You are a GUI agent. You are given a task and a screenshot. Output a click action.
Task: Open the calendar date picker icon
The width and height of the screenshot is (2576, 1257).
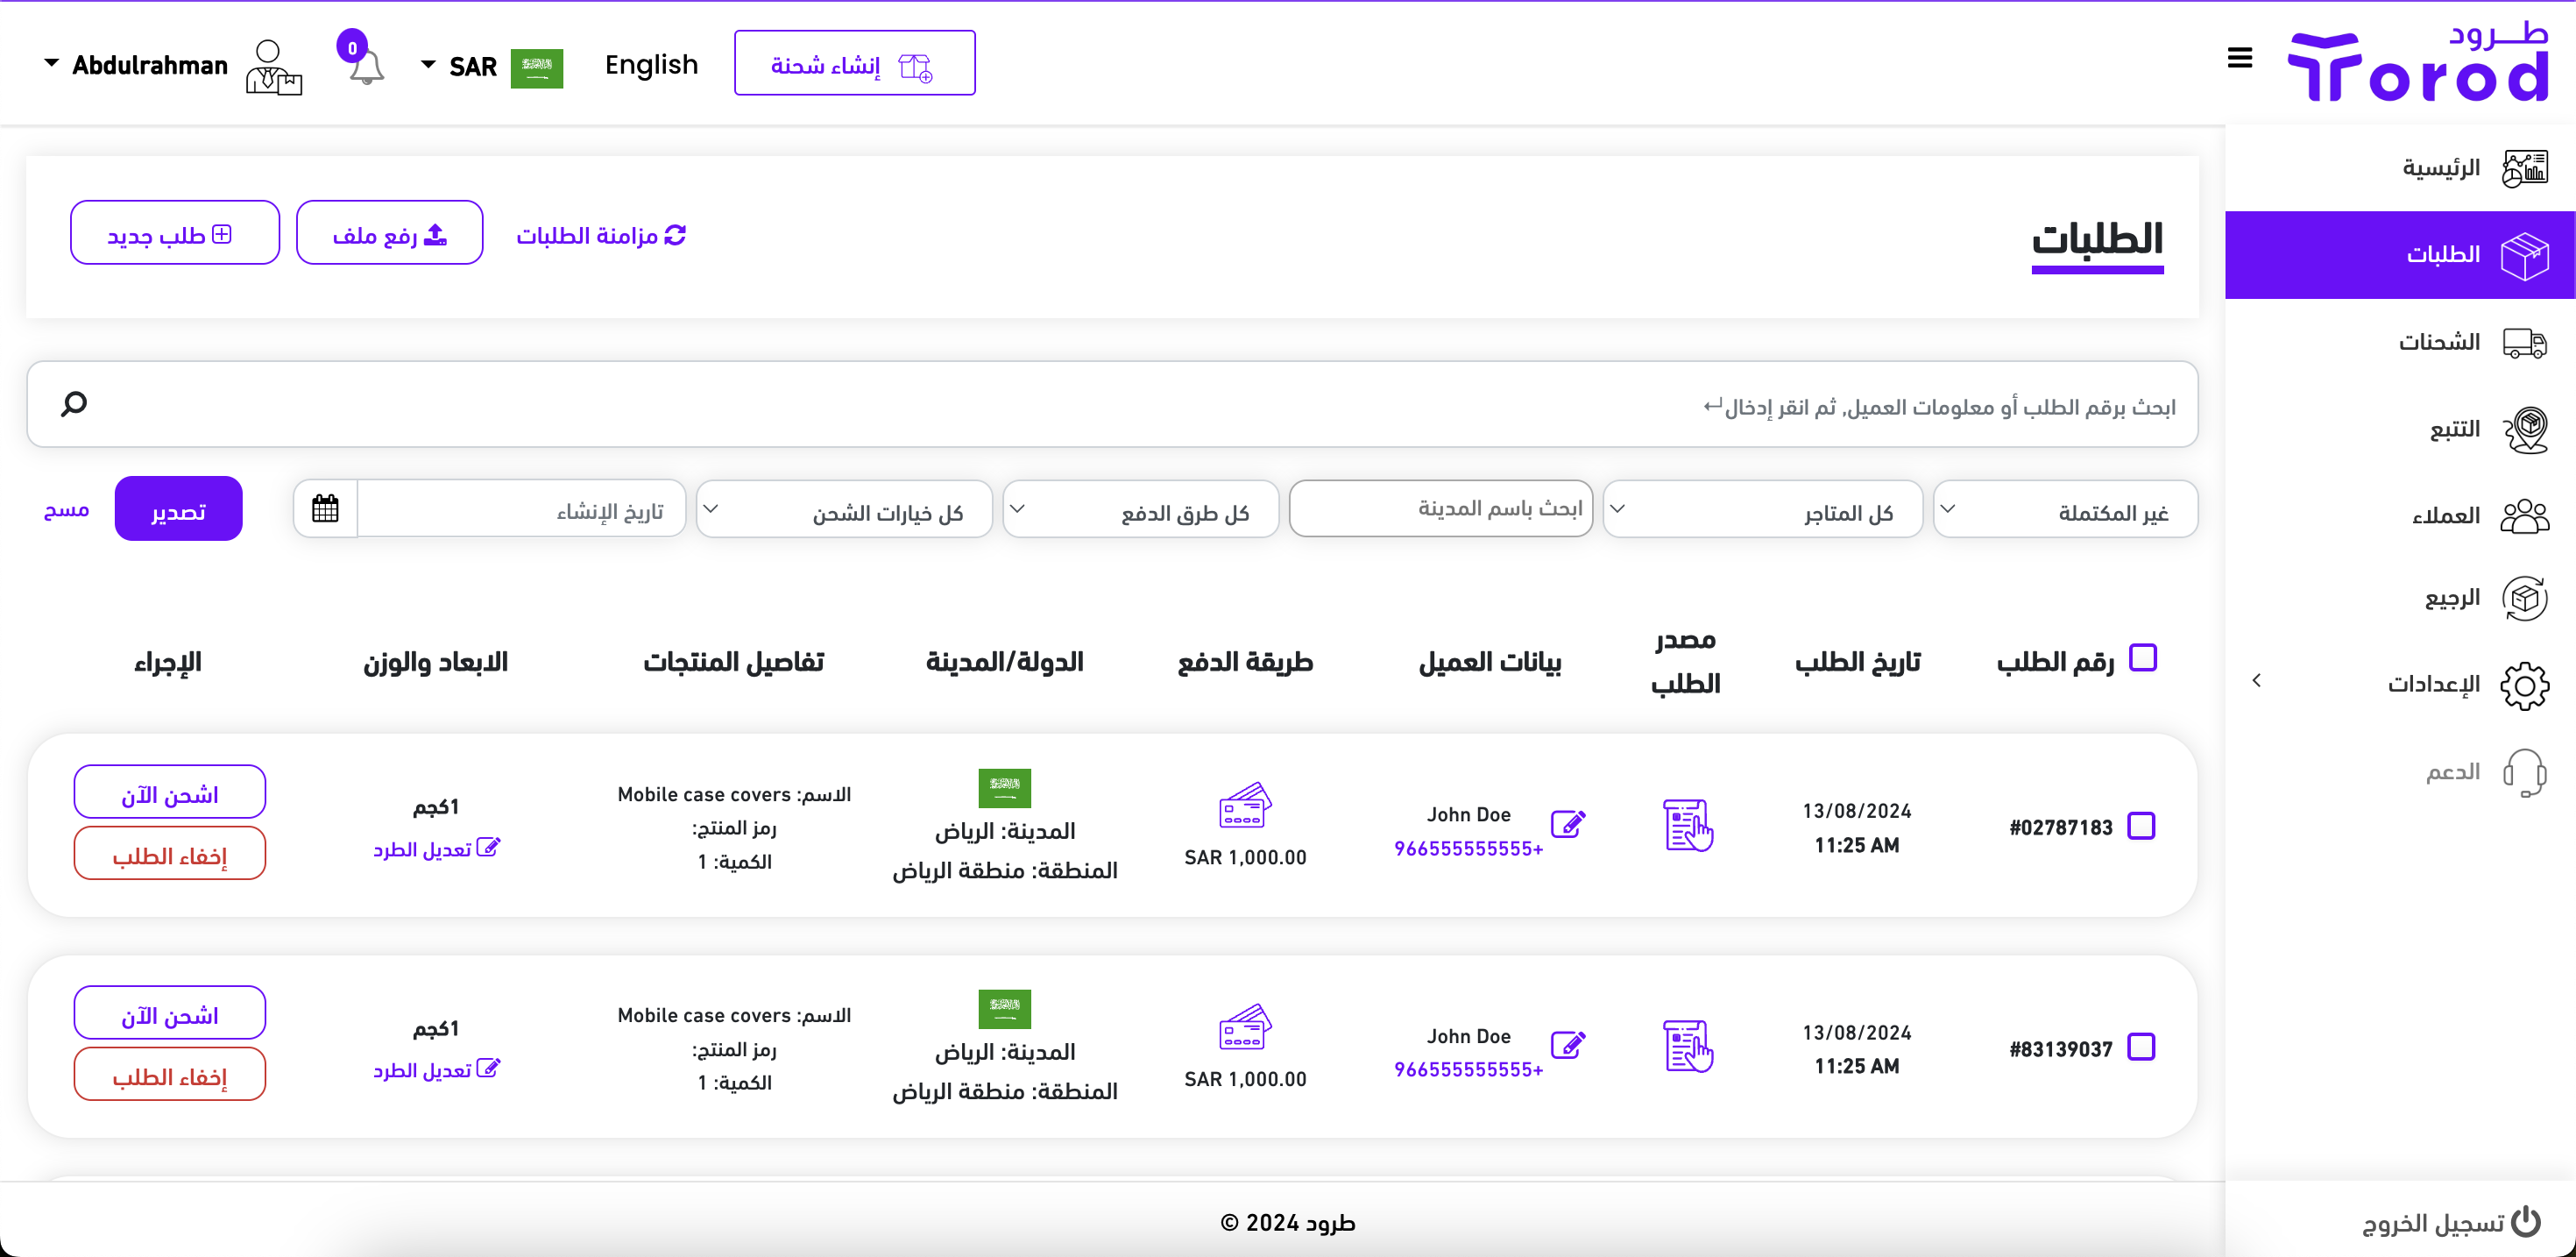coord(325,508)
